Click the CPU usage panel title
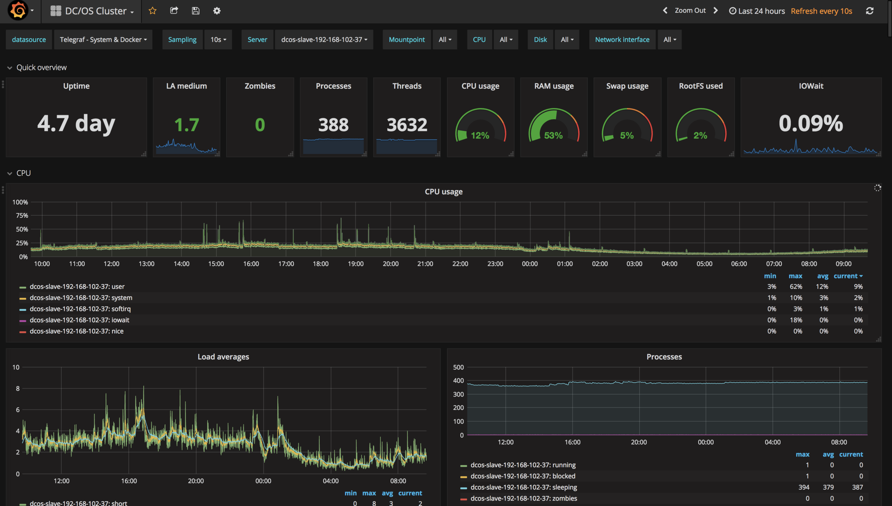Viewport: 892px width, 506px height. click(443, 192)
